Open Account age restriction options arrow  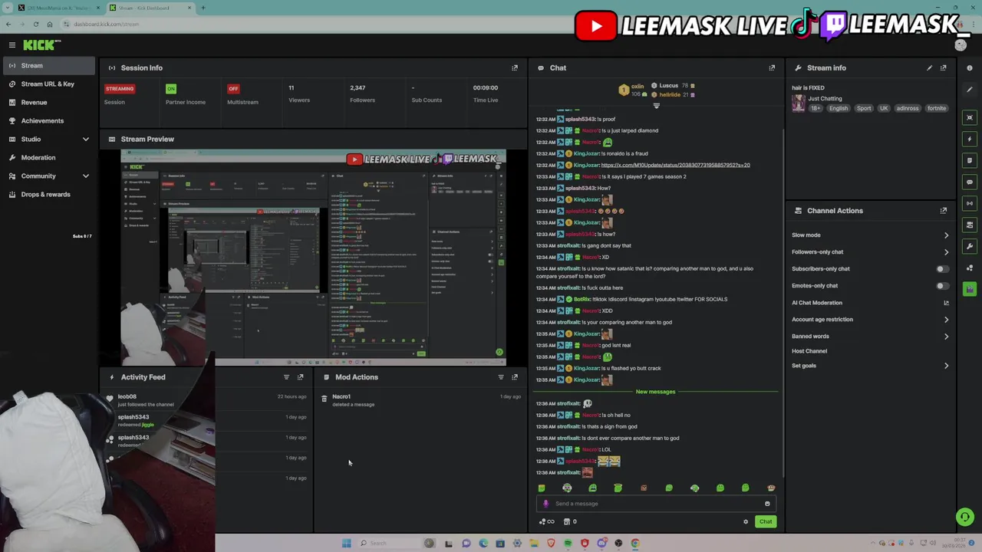tap(946, 320)
